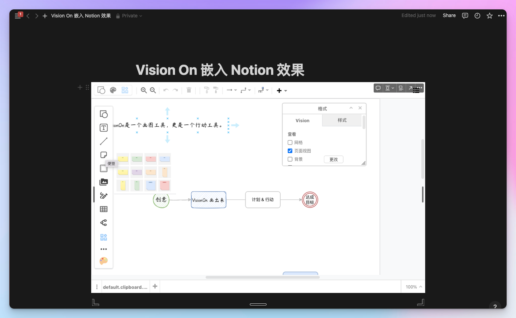Select the Vision tab in format panel
This screenshot has width=516, height=318.
tap(302, 120)
